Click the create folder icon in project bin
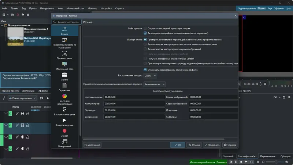This screenshot has height=165, width=293. (x=12, y=15)
